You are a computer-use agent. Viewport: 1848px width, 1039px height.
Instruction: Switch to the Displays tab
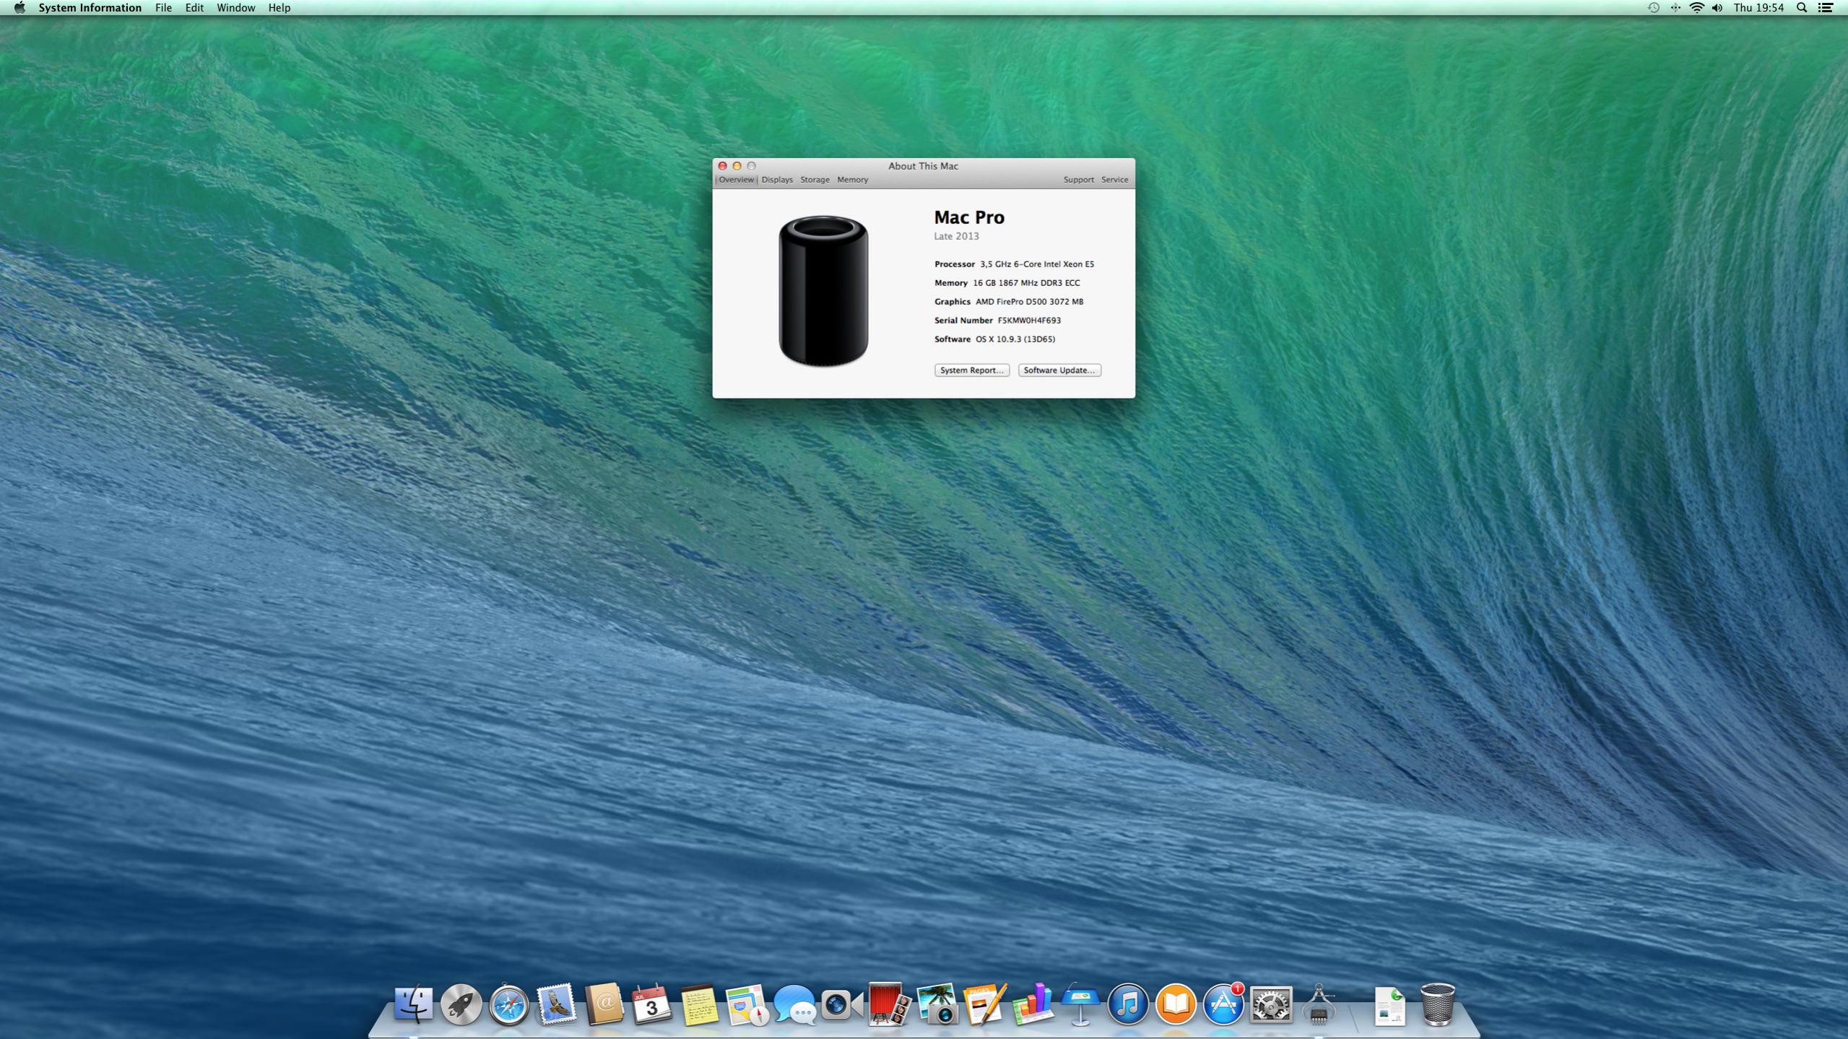(x=777, y=180)
